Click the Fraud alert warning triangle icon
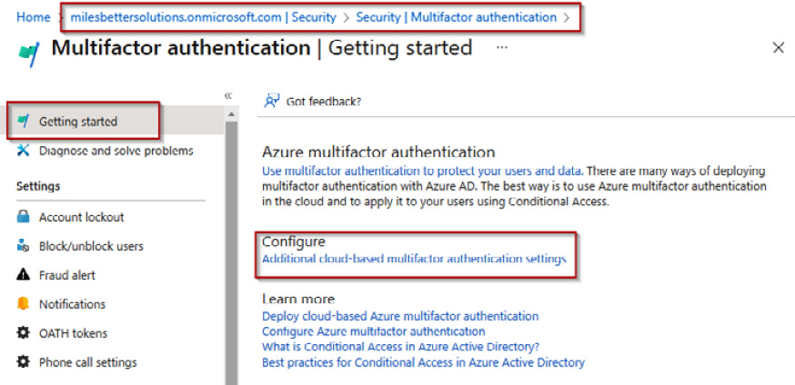The width and height of the screenshot is (795, 385). 24,275
